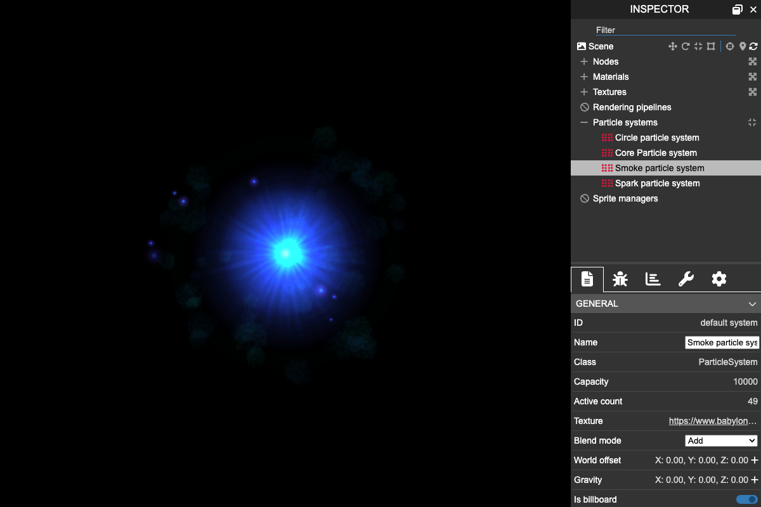Screen dimensions: 761x507
Task: Select the Spark particle system
Action: click(658, 183)
